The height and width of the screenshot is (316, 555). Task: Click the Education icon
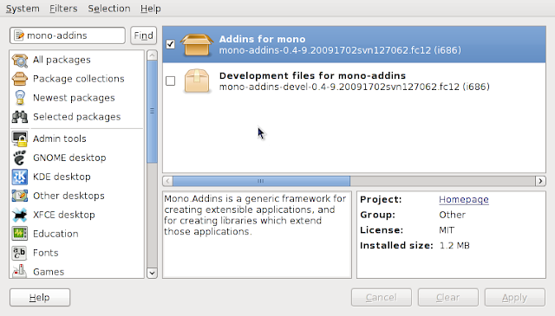[20, 234]
